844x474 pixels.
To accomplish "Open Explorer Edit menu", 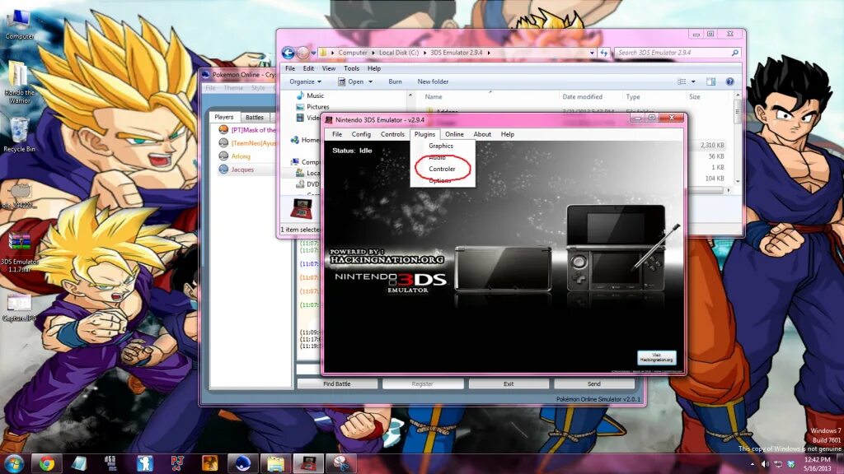I will tap(308, 69).
